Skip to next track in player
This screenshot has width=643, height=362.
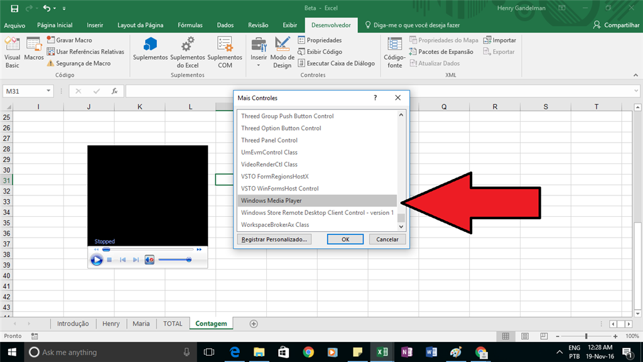point(136,260)
